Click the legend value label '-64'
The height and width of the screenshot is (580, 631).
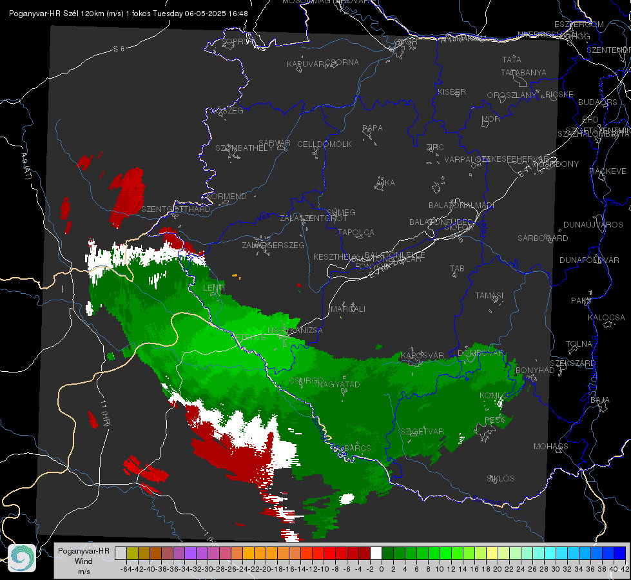click(x=126, y=569)
